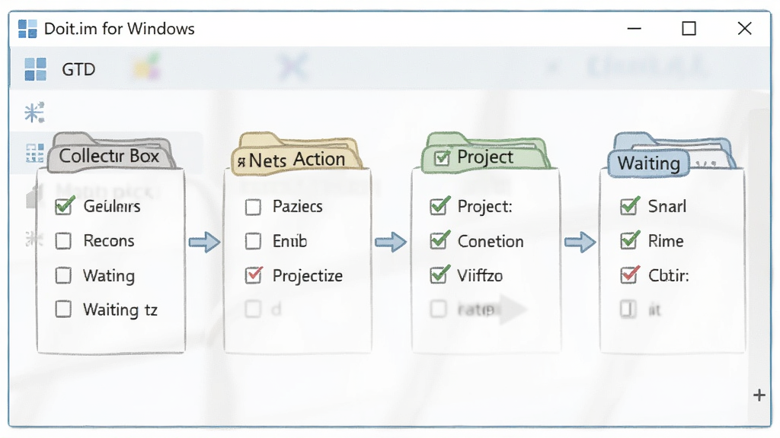The image size is (780, 438).
Task: Click the plus icon at bottom right
Action: (759, 395)
